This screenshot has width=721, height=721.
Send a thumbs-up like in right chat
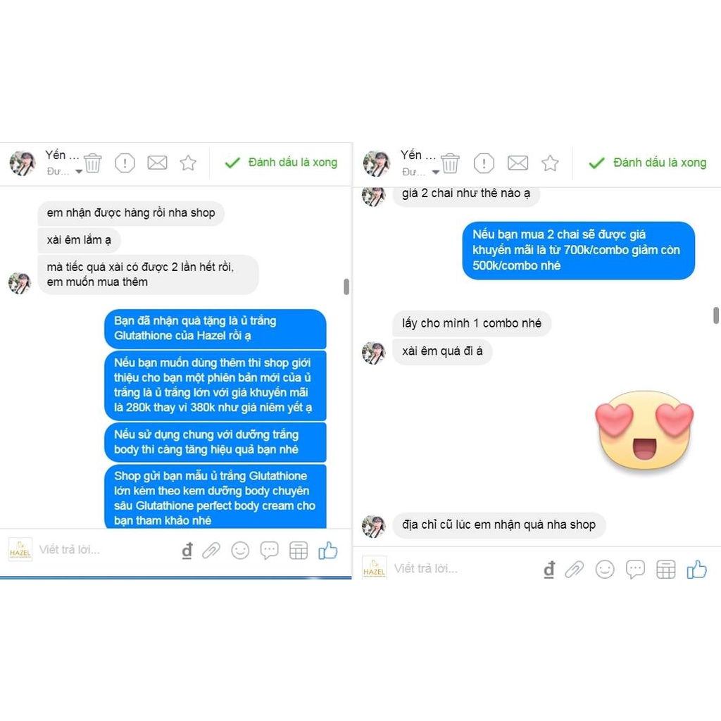pyautogui.click(x=696, y=569)
